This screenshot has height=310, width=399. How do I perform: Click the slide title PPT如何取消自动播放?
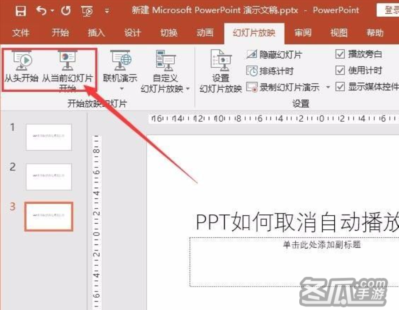pyautogui.click(x=297, y=223)
